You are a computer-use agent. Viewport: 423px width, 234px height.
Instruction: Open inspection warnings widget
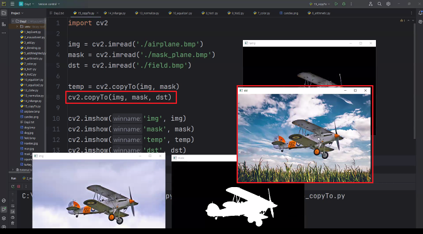[x=402, y=21]
